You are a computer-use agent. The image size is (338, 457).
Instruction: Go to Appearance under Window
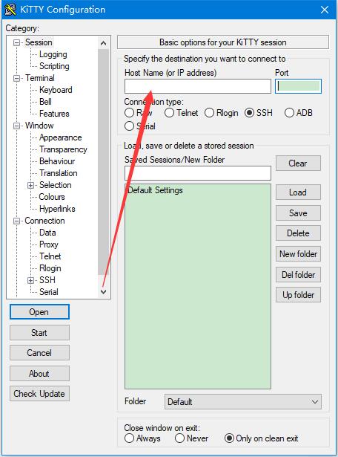click(x=61, y=137)
